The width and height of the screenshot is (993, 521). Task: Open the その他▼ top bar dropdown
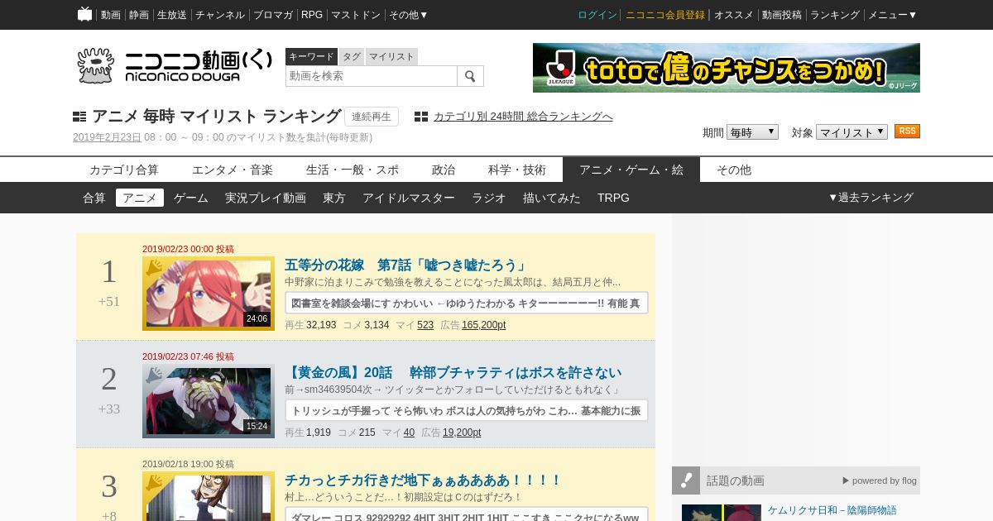[409, 15]
